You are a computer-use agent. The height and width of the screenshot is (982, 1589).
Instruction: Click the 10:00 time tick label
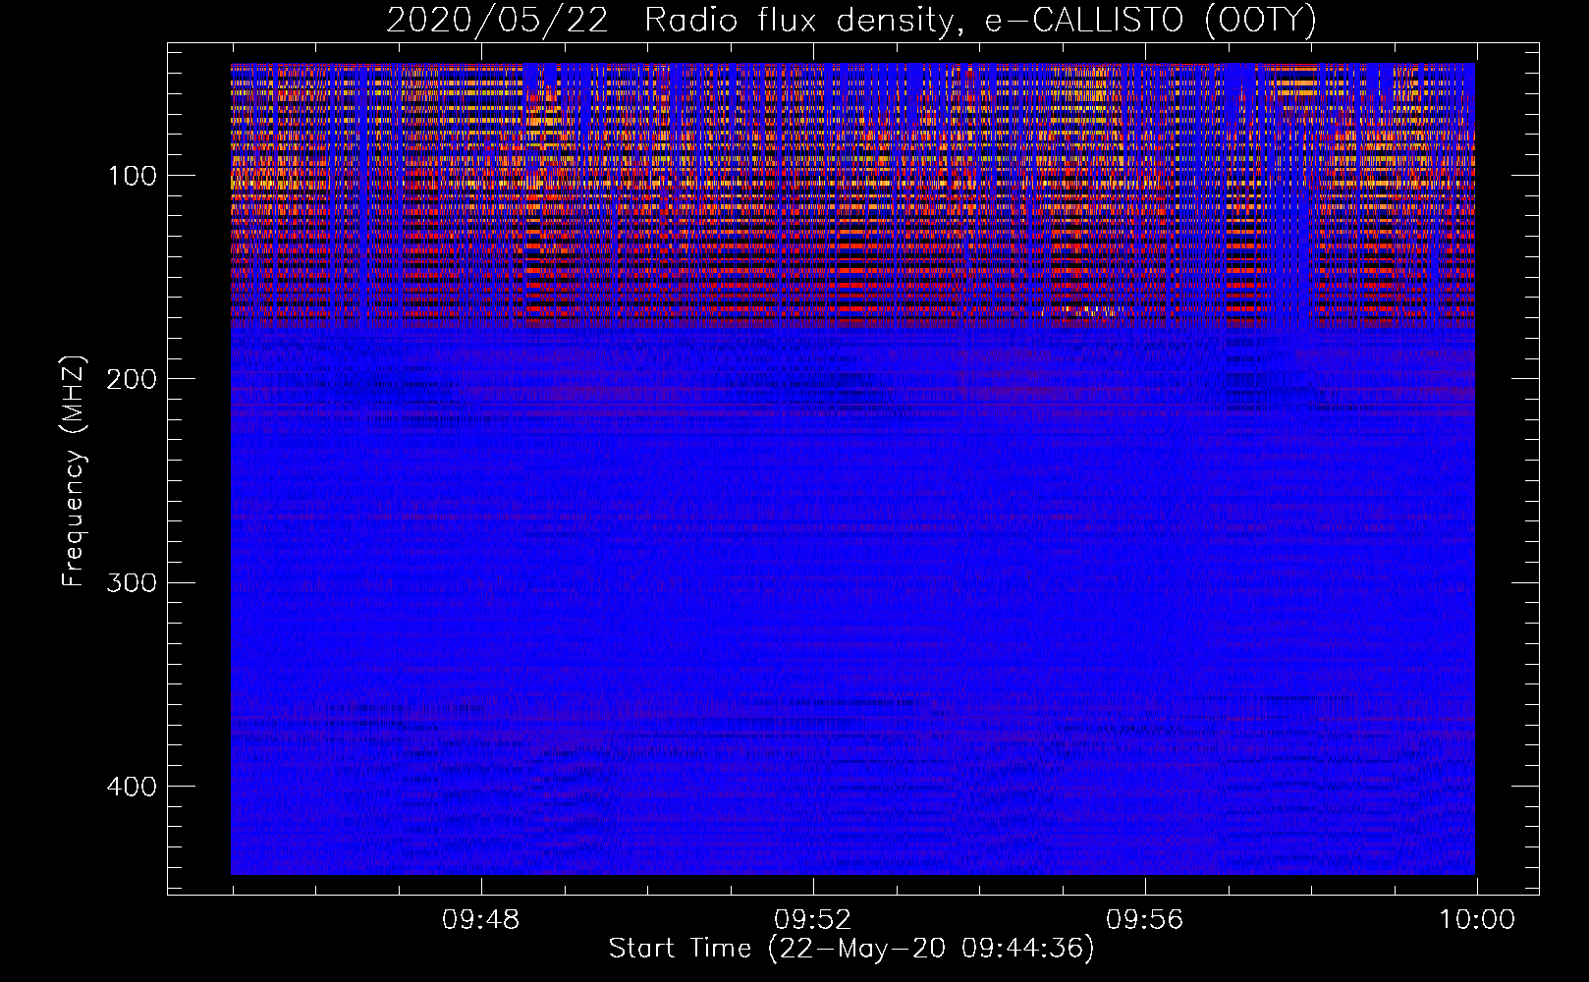[1477, 920]
